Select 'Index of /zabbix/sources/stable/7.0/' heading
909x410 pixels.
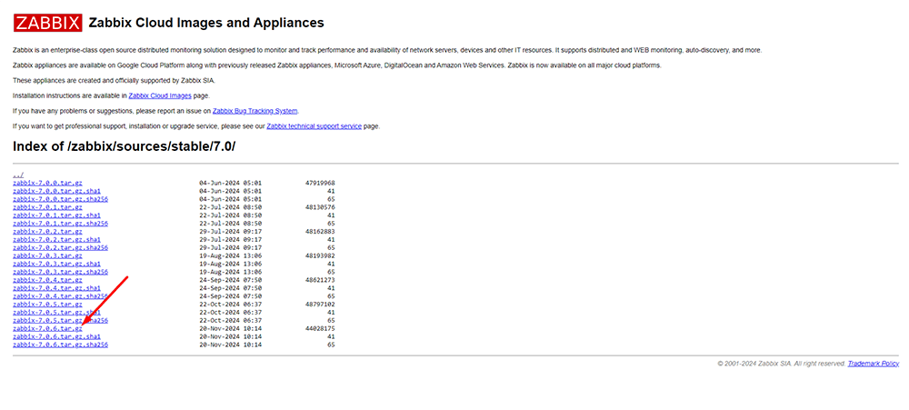124,146
